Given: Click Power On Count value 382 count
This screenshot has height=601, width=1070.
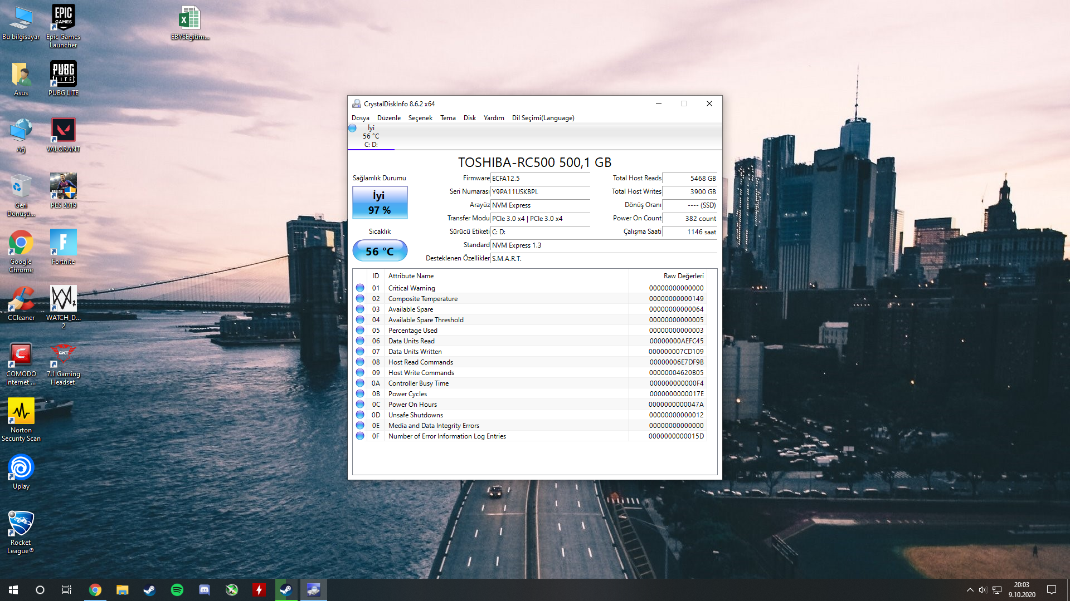Looking at the screenshot, I should point(689,219).
